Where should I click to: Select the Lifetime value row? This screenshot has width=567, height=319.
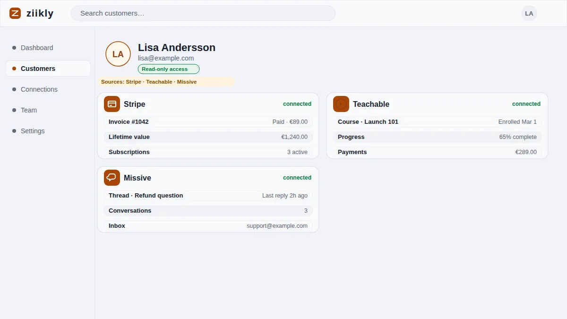pyautogui.click(x=208, y=137)
